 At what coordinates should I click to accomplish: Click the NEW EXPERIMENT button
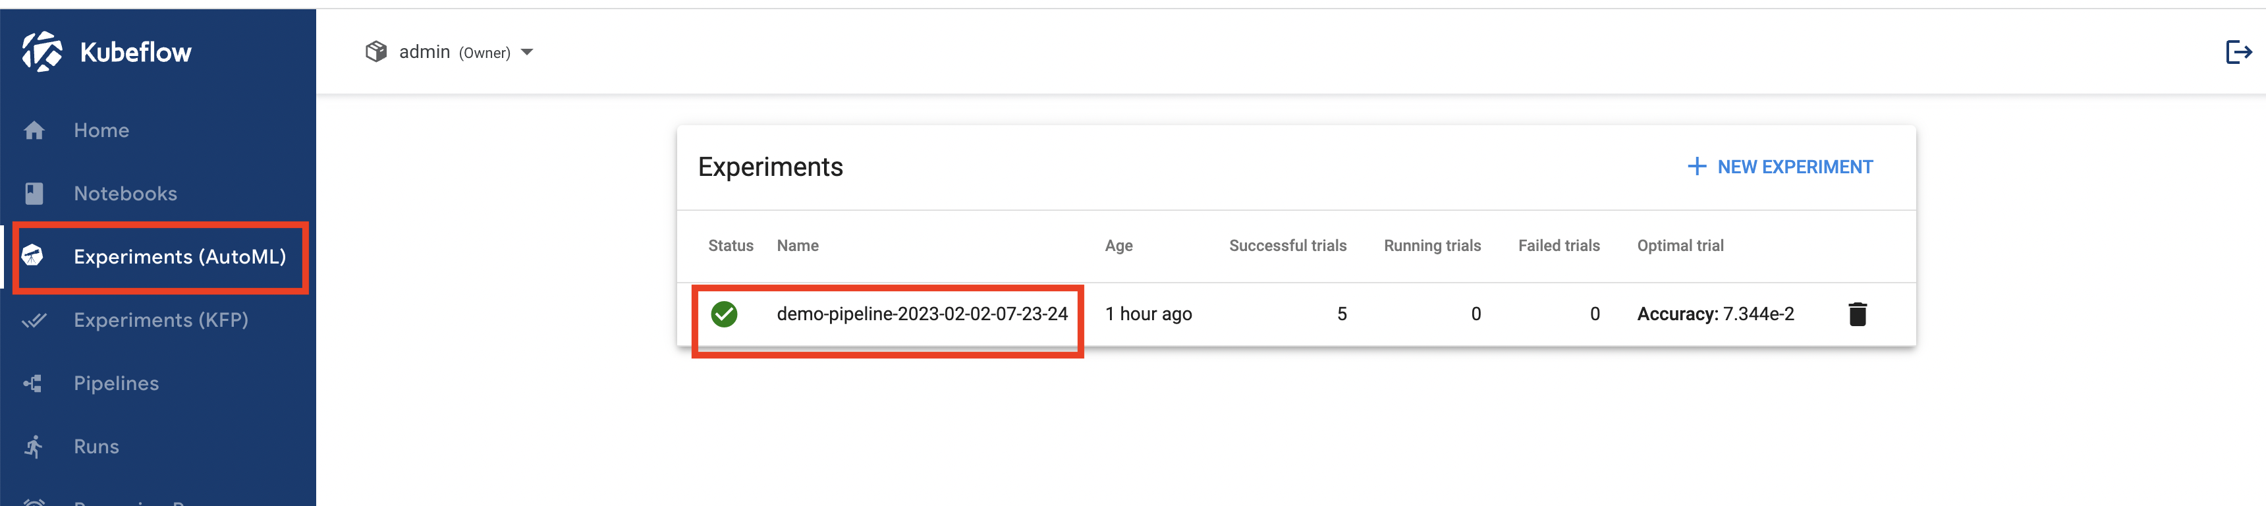(1780, 167)
